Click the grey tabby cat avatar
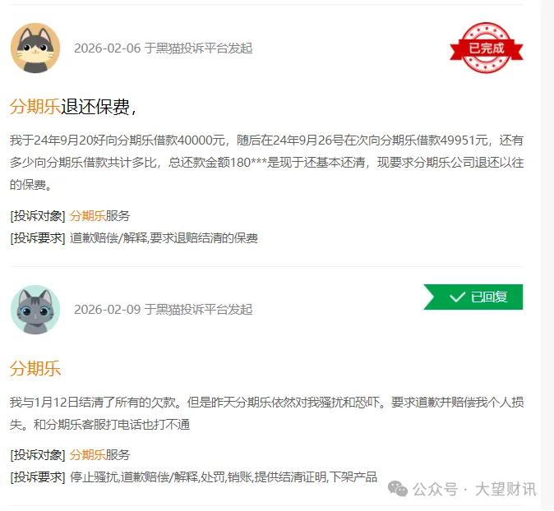This screenshot has height=511, width=554. (x=35, y=310)
